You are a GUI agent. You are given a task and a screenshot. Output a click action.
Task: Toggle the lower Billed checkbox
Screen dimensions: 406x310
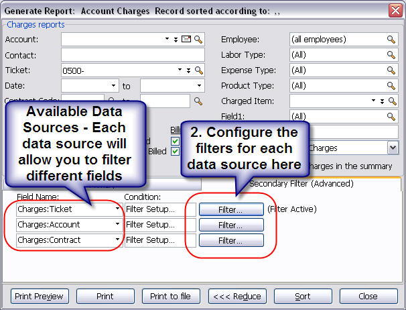point(176,151)
